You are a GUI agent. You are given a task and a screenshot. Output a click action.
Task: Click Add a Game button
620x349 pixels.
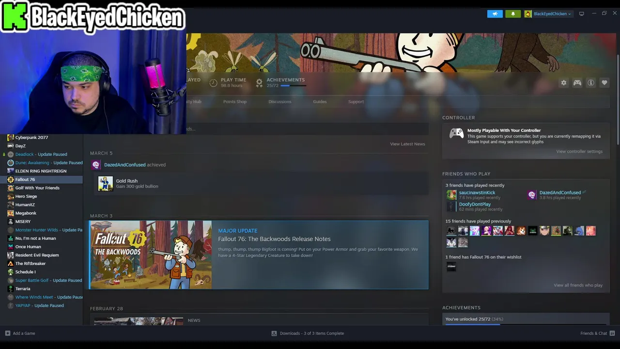[20, 333]
